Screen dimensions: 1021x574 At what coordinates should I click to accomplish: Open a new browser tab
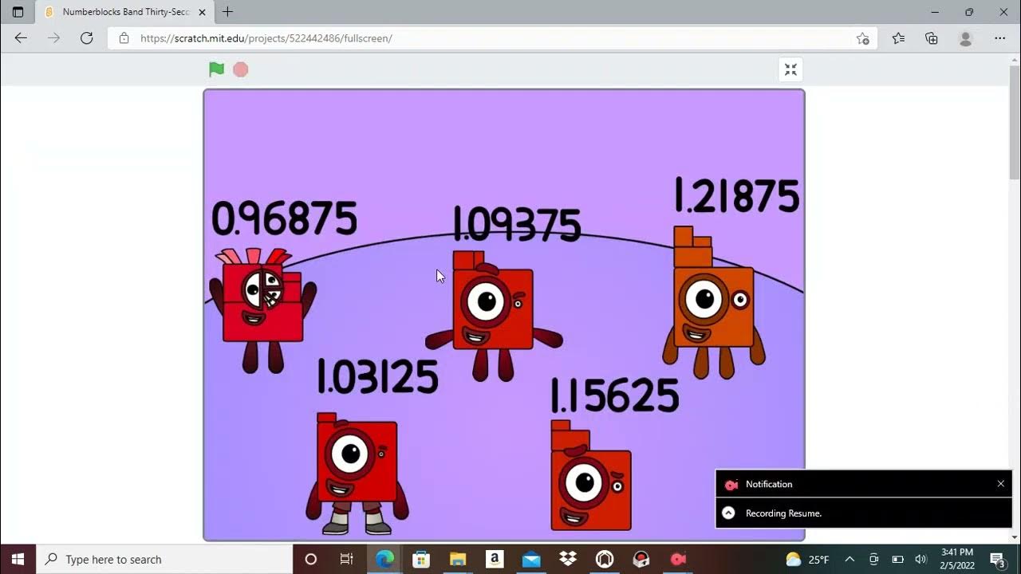pos(228,12)
